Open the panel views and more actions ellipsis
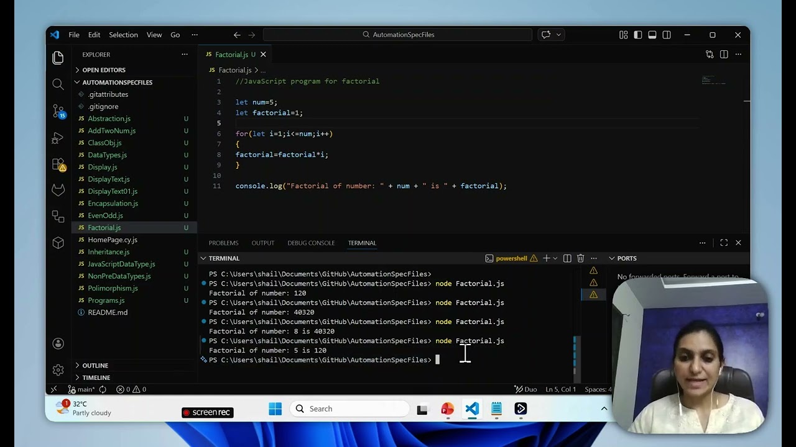This screenshot has width=796, height=447. [702, 243]
